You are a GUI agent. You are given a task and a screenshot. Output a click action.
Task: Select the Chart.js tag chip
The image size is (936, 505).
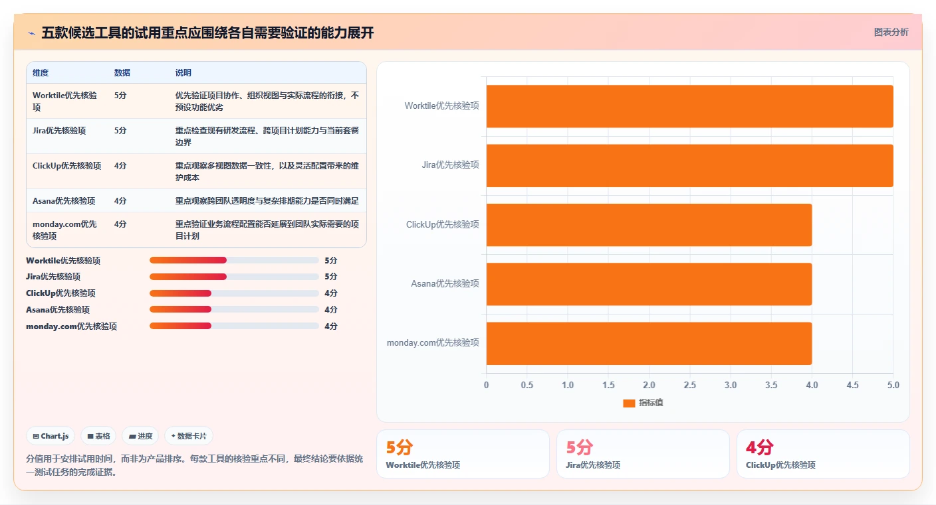[x=51, y=436]
